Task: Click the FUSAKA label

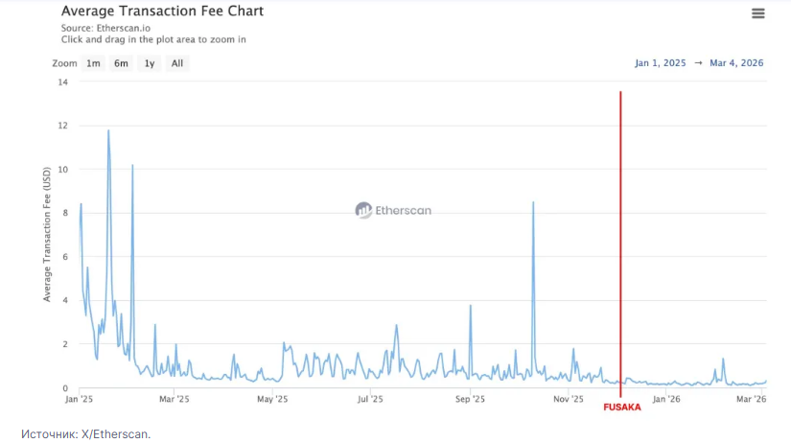Action: tap(622, 408)
